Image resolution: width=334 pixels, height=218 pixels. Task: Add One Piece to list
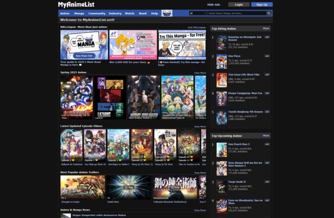pyautogui.click(x=267, y=56)
